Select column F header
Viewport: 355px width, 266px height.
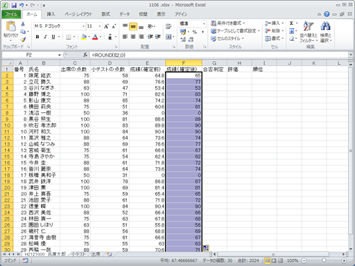coord(184,63)
